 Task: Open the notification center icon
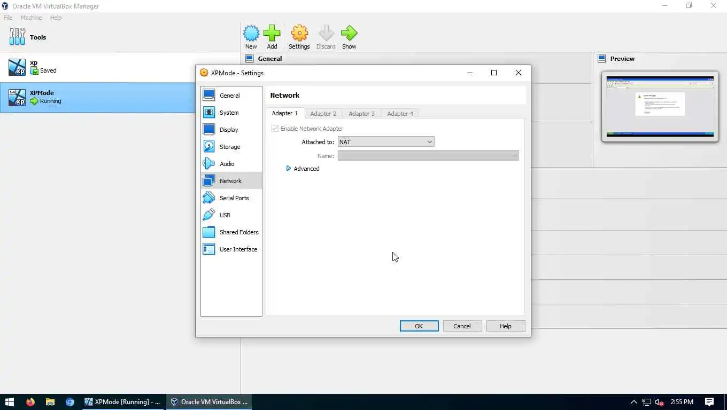point(709,402)
